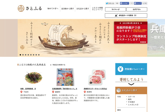This screenshot has height=112, width=165.
Task: Select the first carousel dot indicator
Action: pos(20,55)
